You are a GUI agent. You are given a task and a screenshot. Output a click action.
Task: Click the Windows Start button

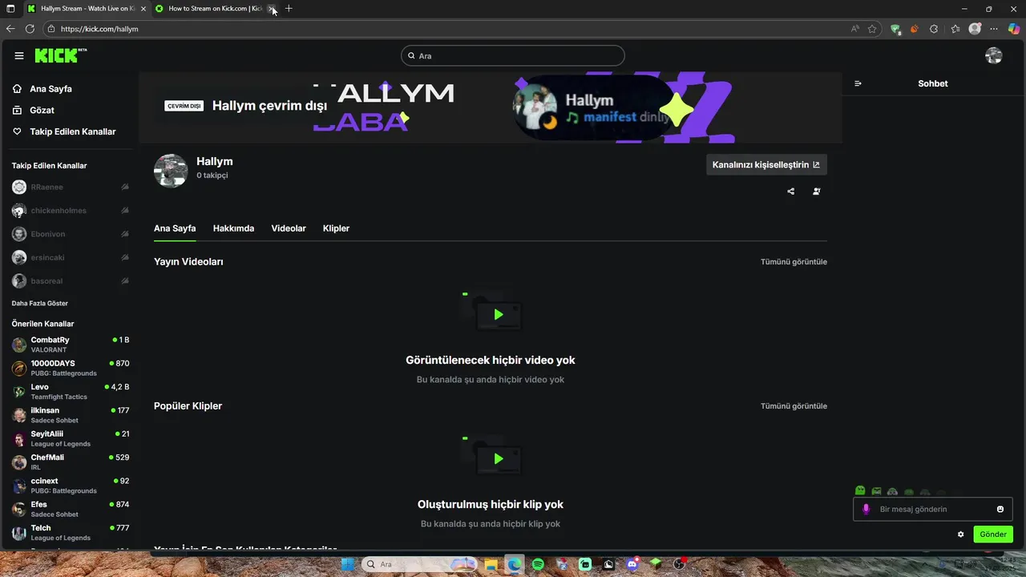pos(348,564)
